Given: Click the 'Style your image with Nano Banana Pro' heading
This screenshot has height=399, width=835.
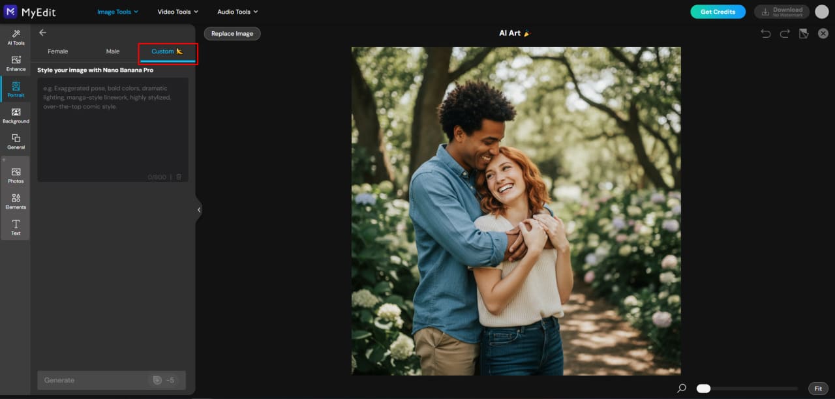Looking at the screenshot, I should [95, 70].
